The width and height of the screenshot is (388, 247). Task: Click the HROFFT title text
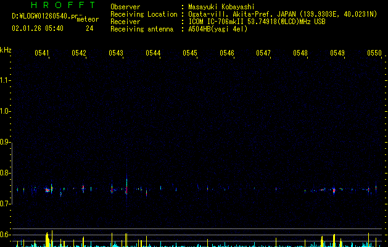[63, 5]
